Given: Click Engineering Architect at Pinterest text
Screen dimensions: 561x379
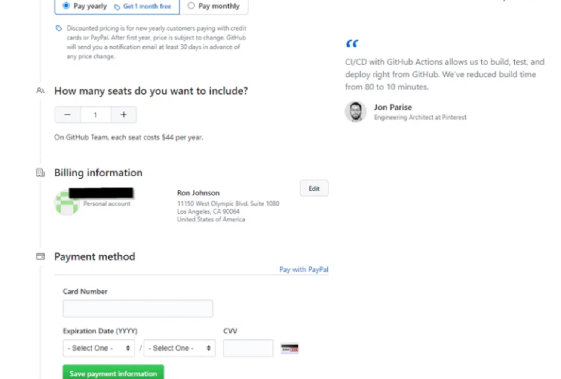Looking at the screenshot, I should [x=420, y=117].
